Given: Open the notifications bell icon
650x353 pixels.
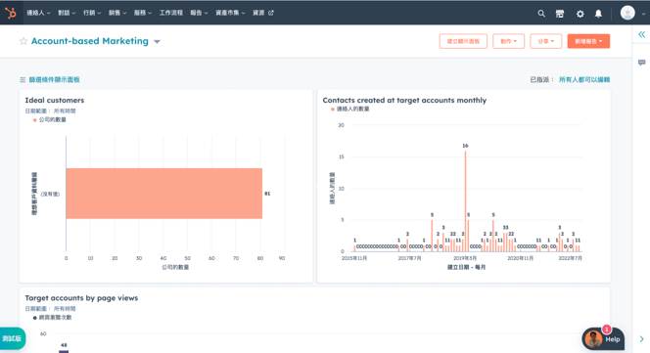Looking at the screenshot, I should tap(598, 14).
